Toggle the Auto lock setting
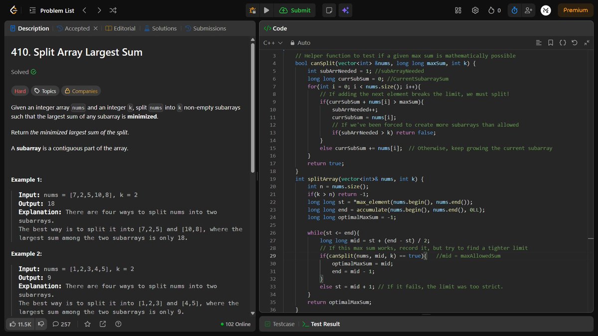 click(x=300, y=43)
